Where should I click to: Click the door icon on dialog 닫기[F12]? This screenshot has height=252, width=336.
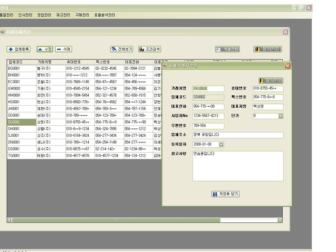point(261,80)
